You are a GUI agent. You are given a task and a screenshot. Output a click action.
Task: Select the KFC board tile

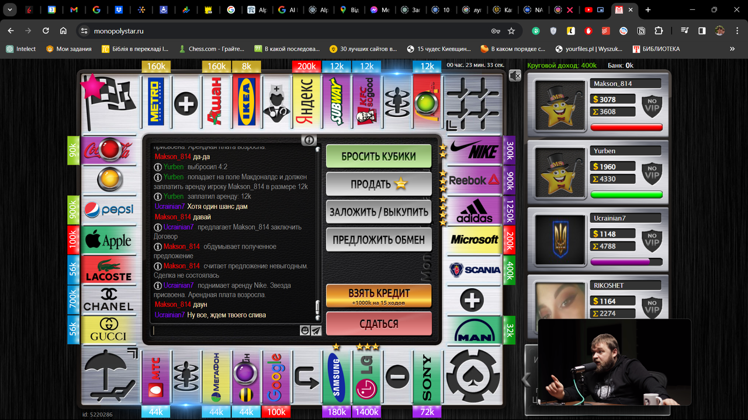pyautogui.click(x=366, y=103)
